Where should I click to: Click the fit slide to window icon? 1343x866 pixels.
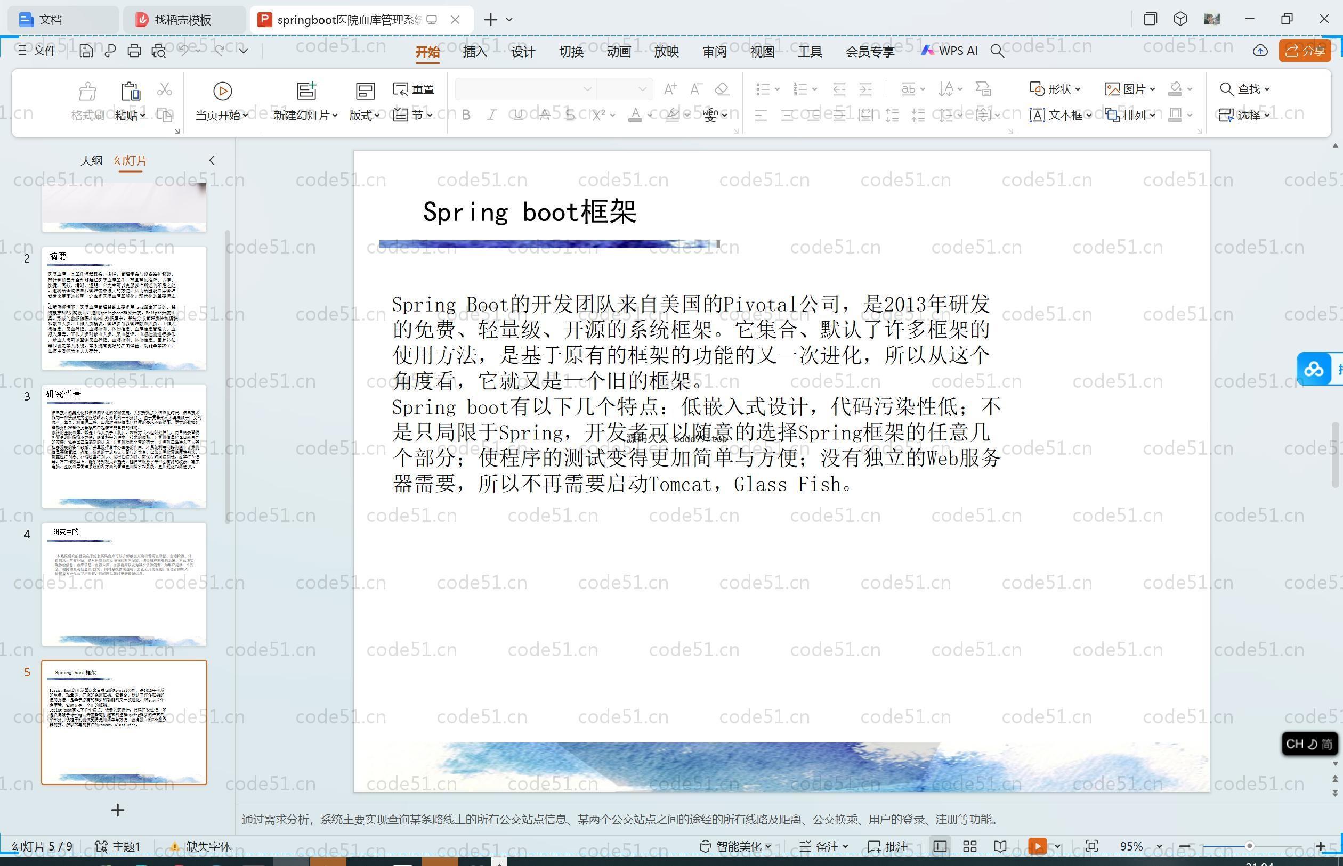[1091, 846]
